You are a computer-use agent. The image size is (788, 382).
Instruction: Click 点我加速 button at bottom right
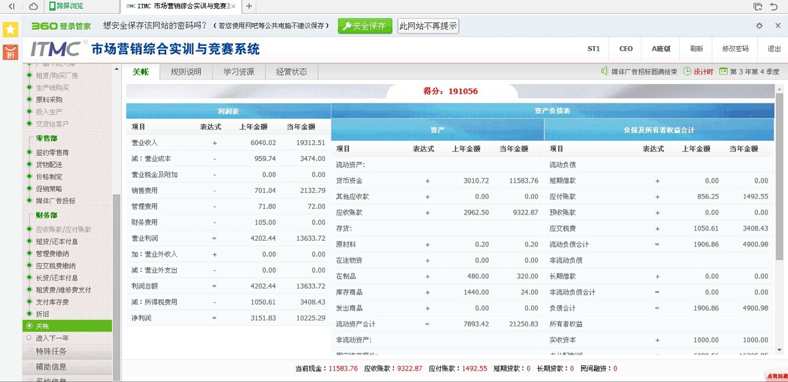[x=776, y=376]
